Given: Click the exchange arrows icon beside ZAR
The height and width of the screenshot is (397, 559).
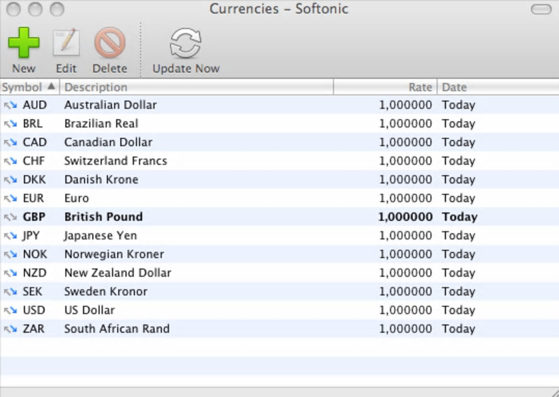Looking at the screenshot, I should point(11,329).
